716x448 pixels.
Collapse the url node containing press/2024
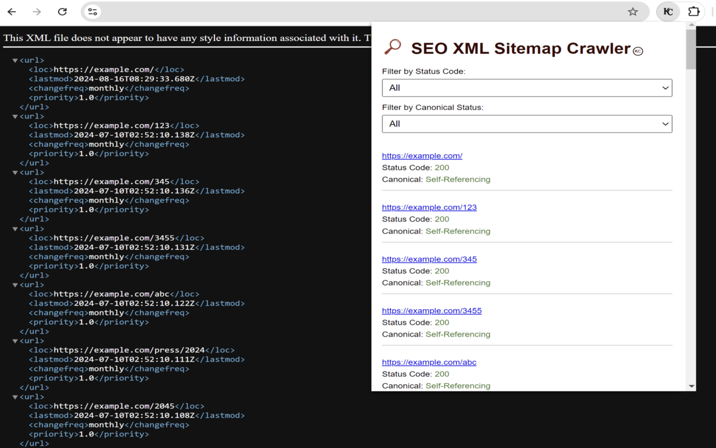pyautogui.click(x=14, y=340)
